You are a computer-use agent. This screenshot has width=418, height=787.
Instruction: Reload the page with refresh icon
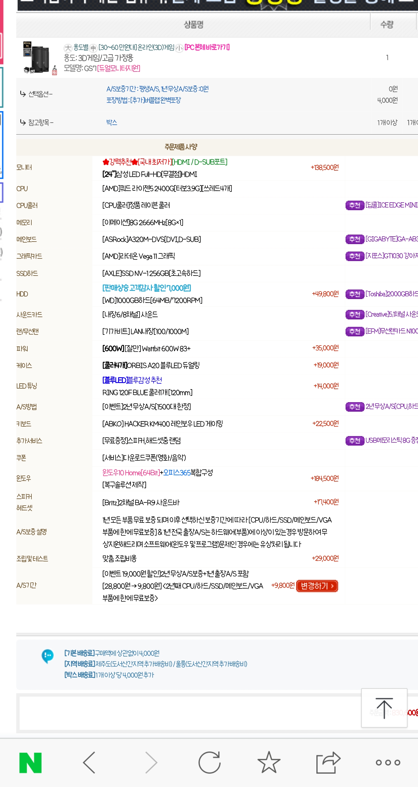209,762
